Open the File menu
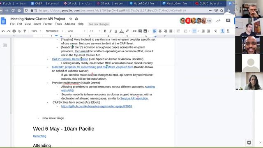 coord(12,24)
